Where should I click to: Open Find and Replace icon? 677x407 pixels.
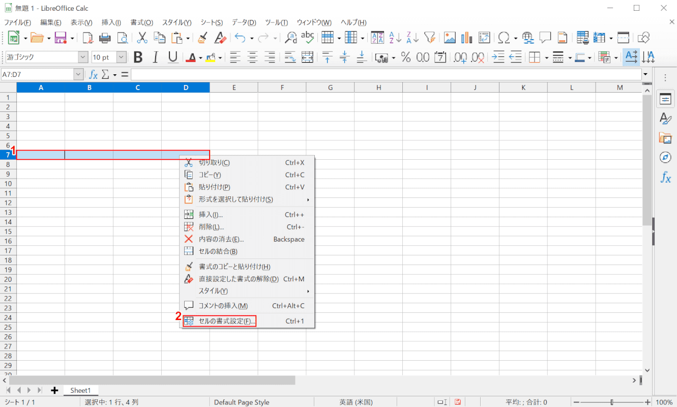pyautogui.click(x=290, y=37)
